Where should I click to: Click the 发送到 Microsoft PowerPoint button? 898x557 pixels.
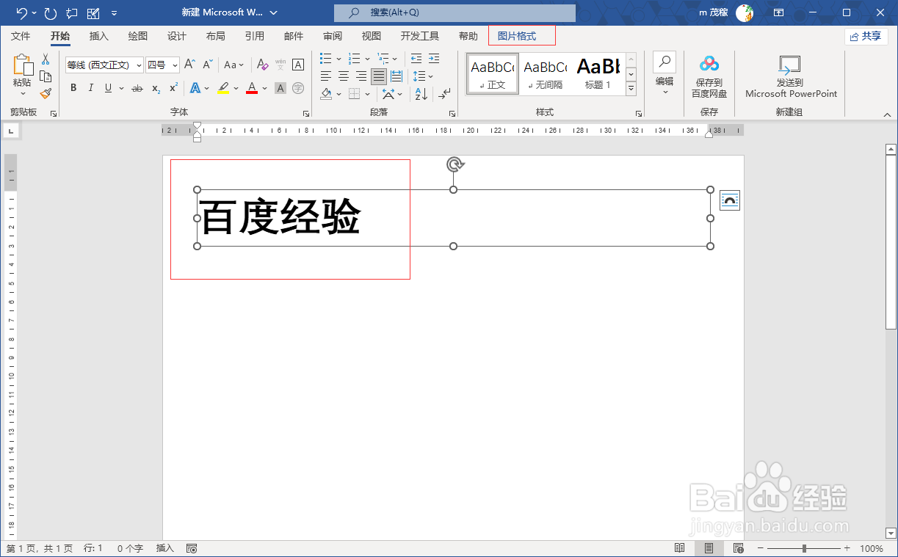(x=789, y=76)
